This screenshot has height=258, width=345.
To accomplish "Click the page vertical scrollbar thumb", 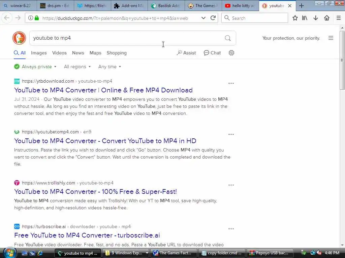I will point(342,60).
